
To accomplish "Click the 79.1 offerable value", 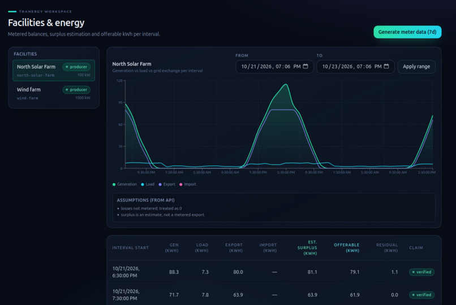I will point(355,272).
